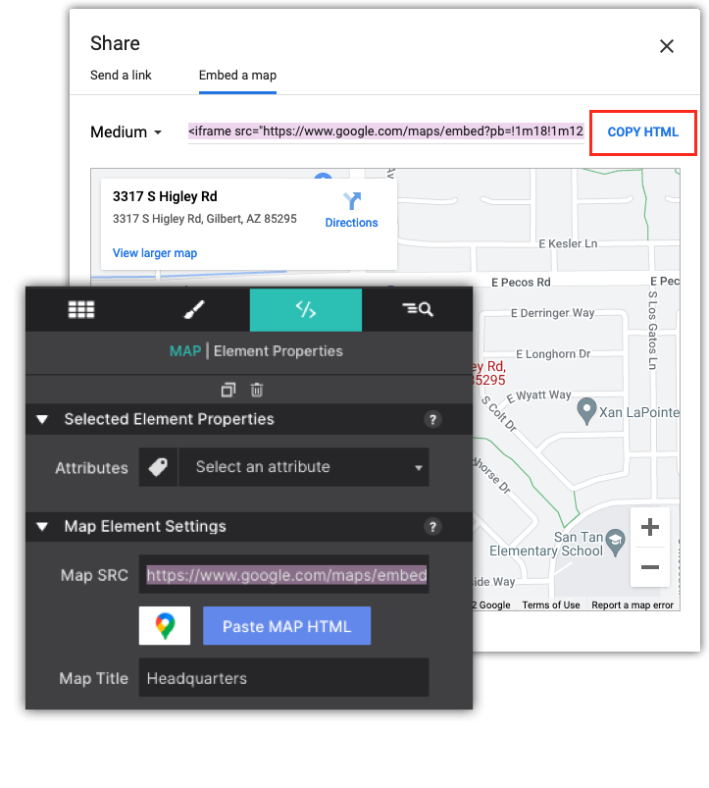Click the trash delete element icon
Image resolution: width=709 pixels, height=788 pixels.
(x=257, y=390)
